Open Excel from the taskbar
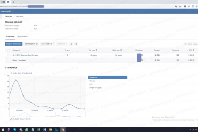Image resolution: width=198 pixels, height=132 pixels. click(x=39, y=130)
